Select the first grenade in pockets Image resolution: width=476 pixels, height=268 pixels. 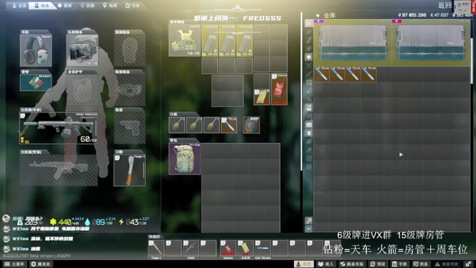tap(177, 125)
